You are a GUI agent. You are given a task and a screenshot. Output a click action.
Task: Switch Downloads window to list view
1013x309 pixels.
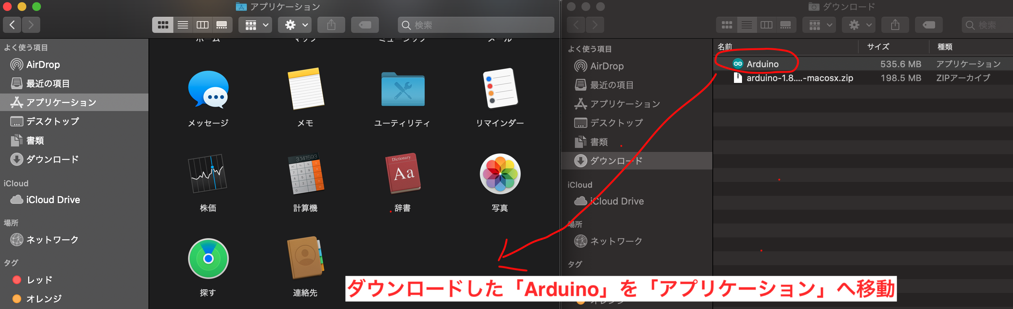tap(747, 25)
